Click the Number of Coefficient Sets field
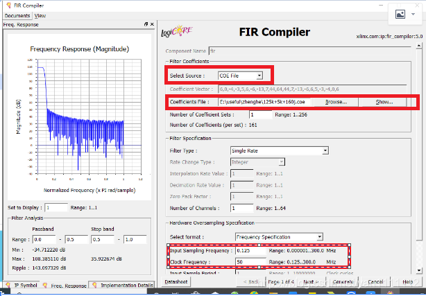The height and width of the screenshot is (296, 426). (261, 114)
